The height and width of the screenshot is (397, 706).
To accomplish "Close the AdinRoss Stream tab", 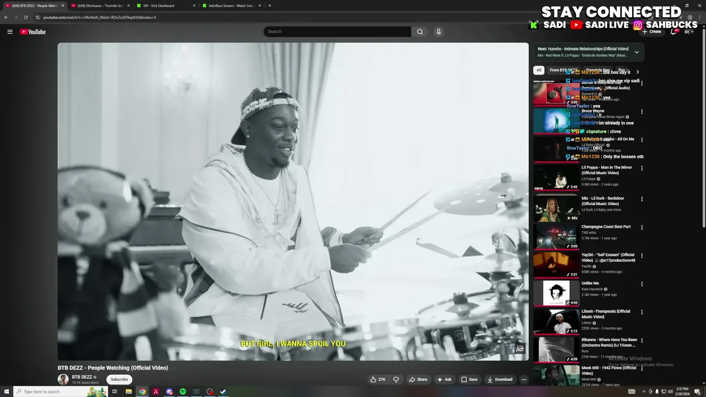I will point(260,6).
